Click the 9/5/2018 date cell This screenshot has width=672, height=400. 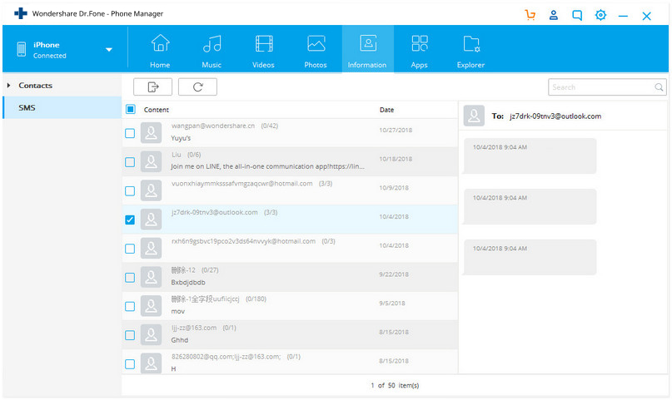pyautogui.click(x=392, y=304)
